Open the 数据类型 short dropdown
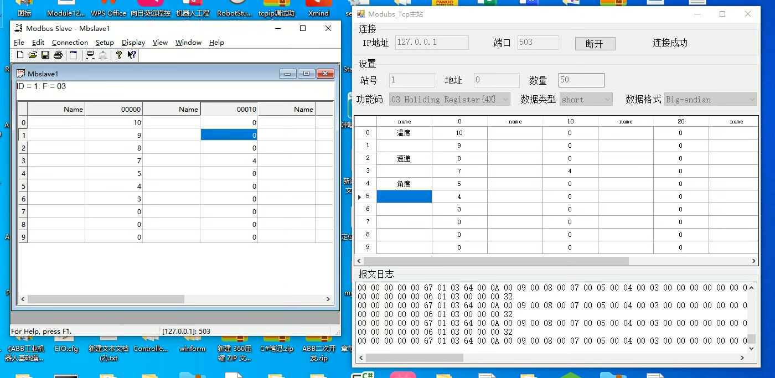Viewport: 775px width, 378px height. pyautogui.click(x=586, y=100)
